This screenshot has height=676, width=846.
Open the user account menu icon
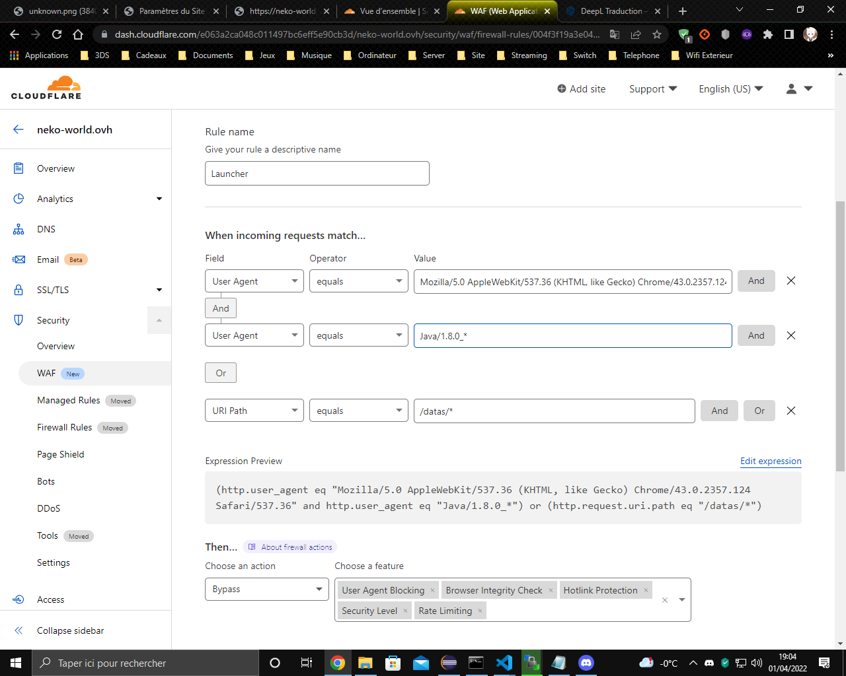click(798, 88)
